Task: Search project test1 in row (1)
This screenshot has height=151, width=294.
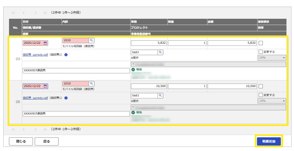Action: click(160, 52)
